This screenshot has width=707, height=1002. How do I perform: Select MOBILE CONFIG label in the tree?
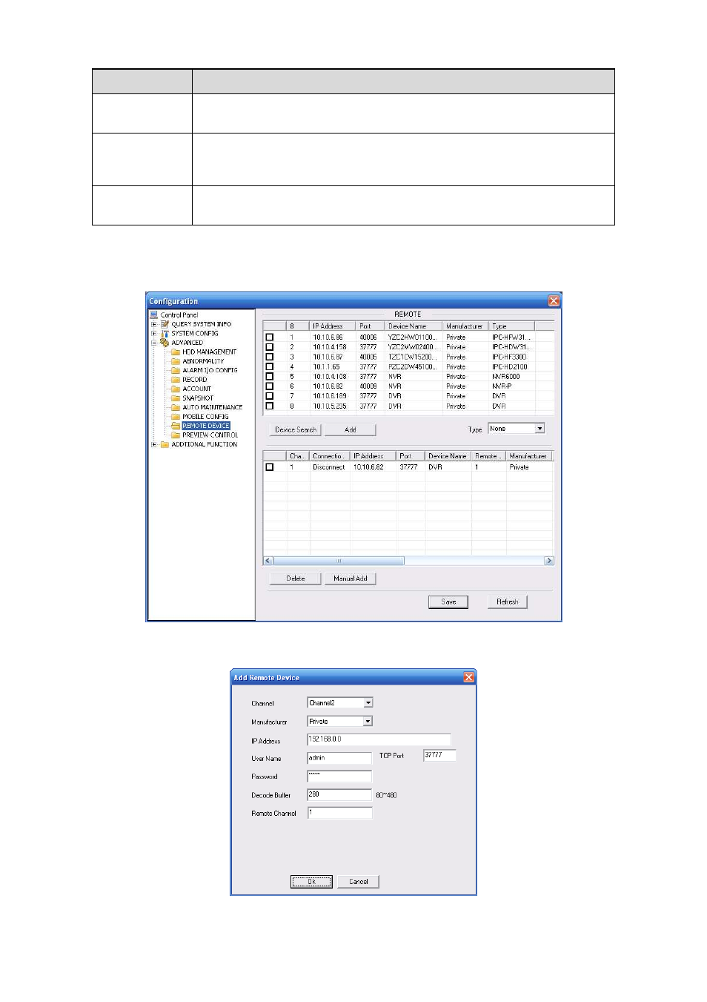coord(205,417)
